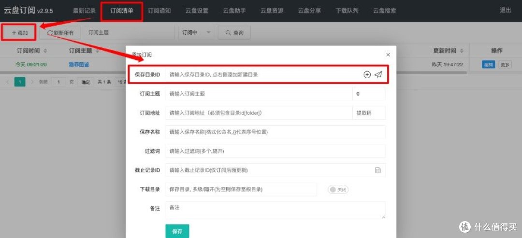Screen dimensions: 522x238
Task: Open 最新记录 tab
Action: point(84,11)
